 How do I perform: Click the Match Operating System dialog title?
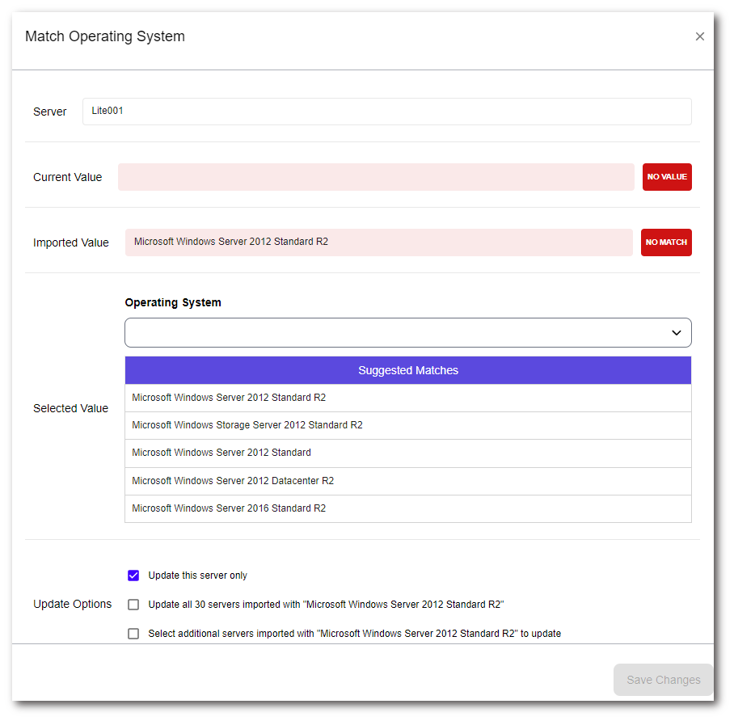click(x=105, y=36)
